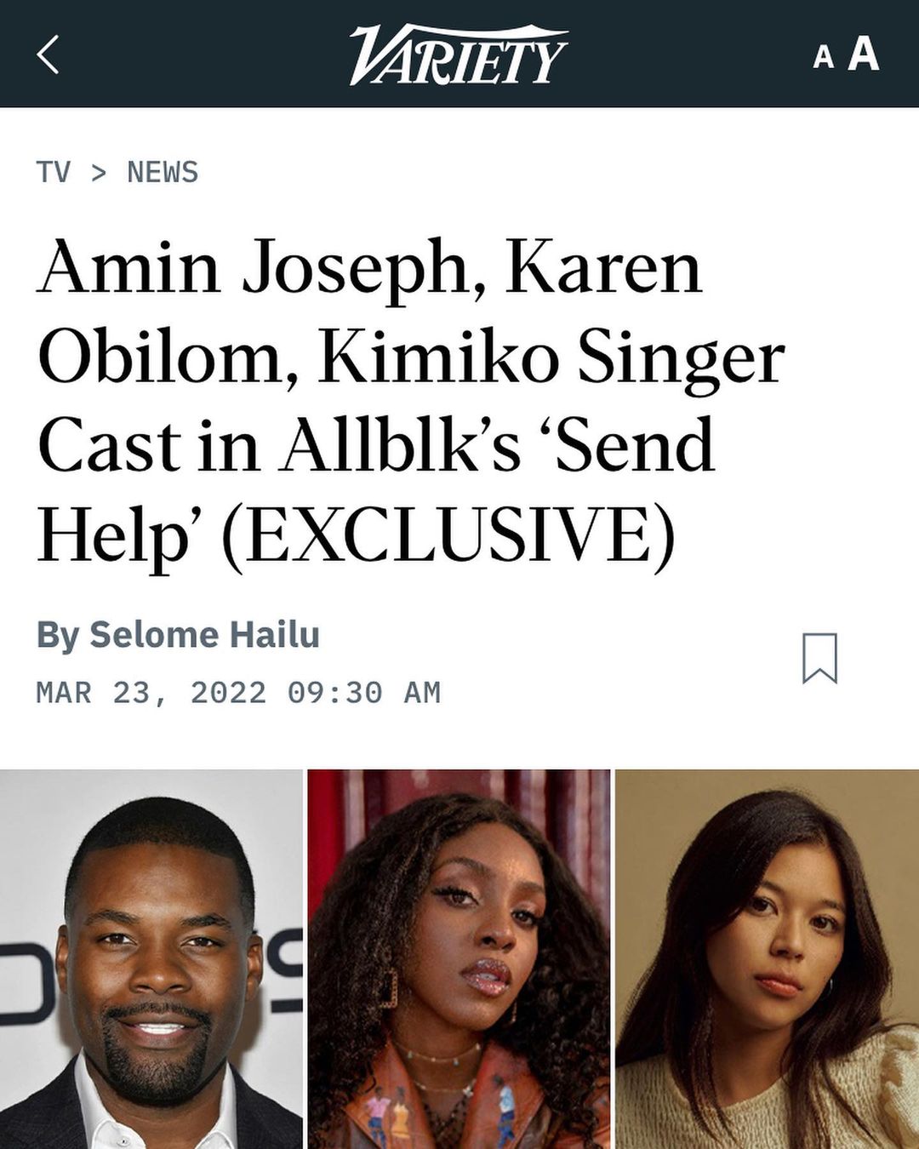The image size is (919, 1149).
Task: Click 'Kimiko Singer' in the headline
Action: [x=551, y=359]
